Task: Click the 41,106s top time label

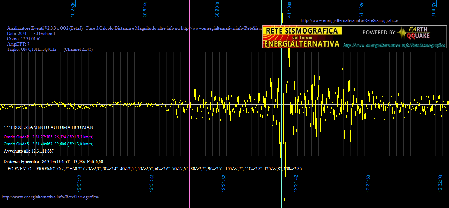Action: [289, 10]
